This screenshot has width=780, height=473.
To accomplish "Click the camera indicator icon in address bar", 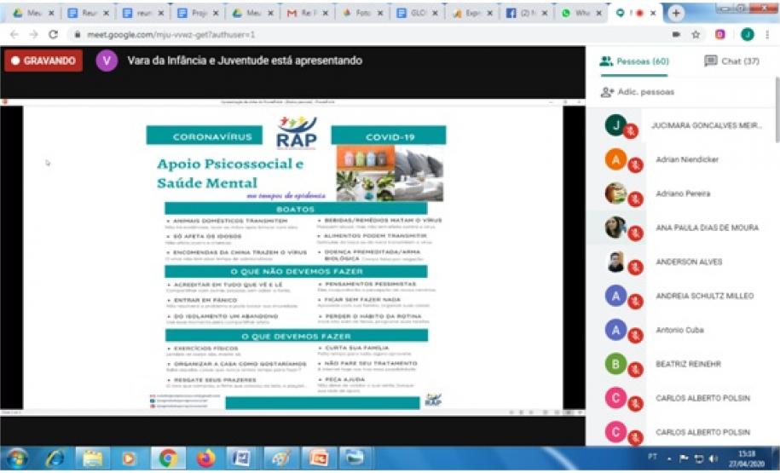I will (x=676, y=34).
